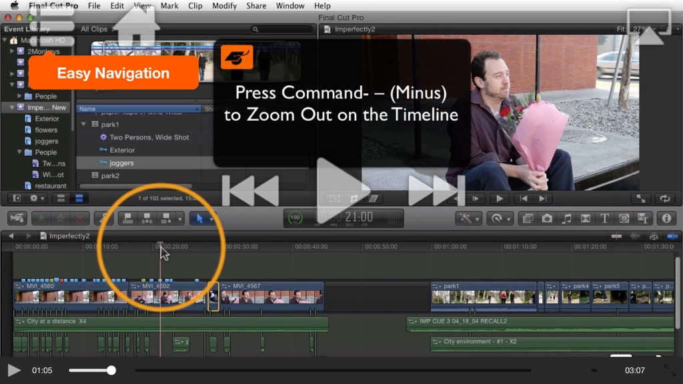Play the viewer with the play button
Screen dimensions: 683x384
click(x=499, y=199)
